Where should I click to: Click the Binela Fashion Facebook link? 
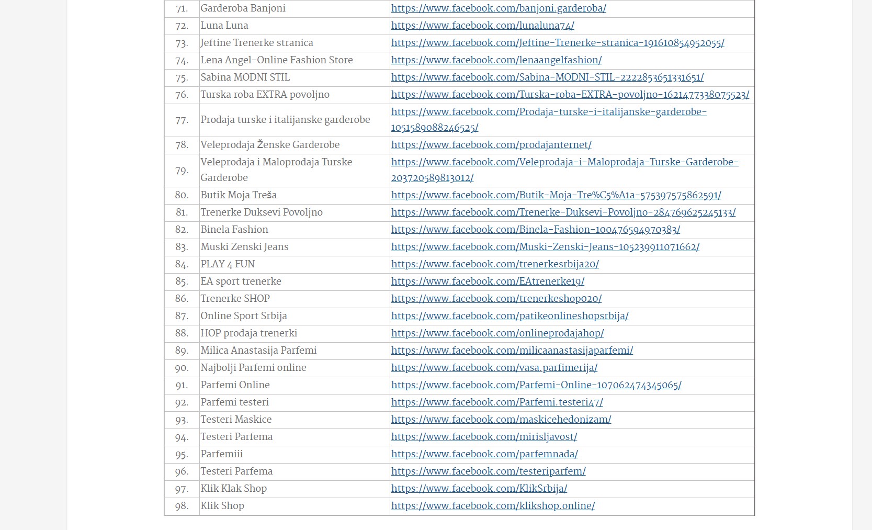[535, 230]
